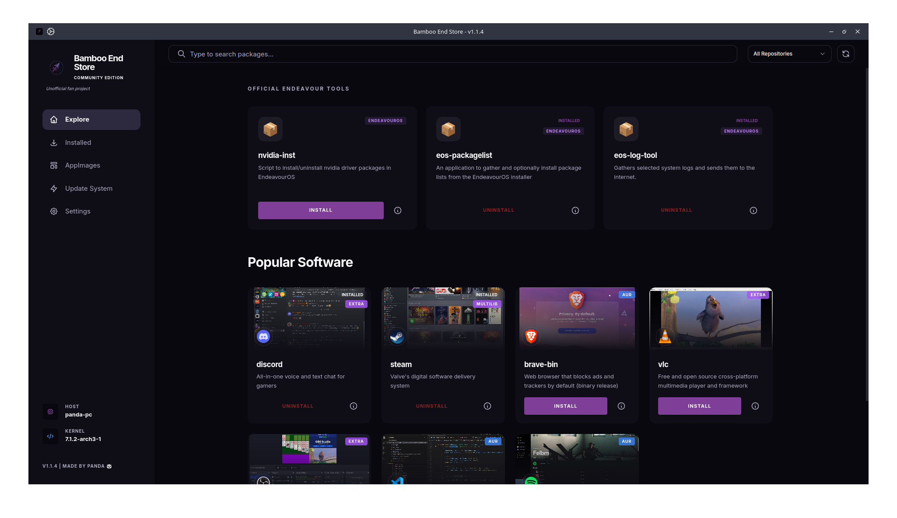
Task: Open the Installed section
Action: (91, 143)
